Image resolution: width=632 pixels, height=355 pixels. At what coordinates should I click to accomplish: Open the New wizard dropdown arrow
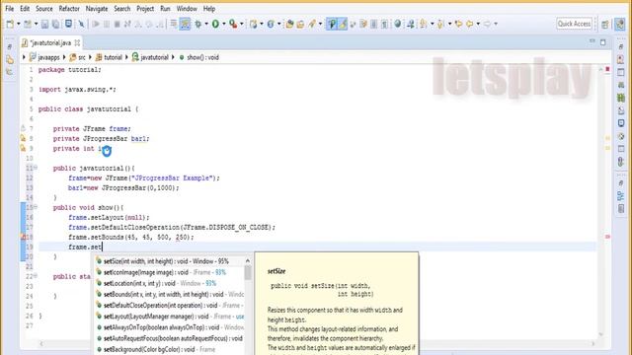[x=18, y=24]
